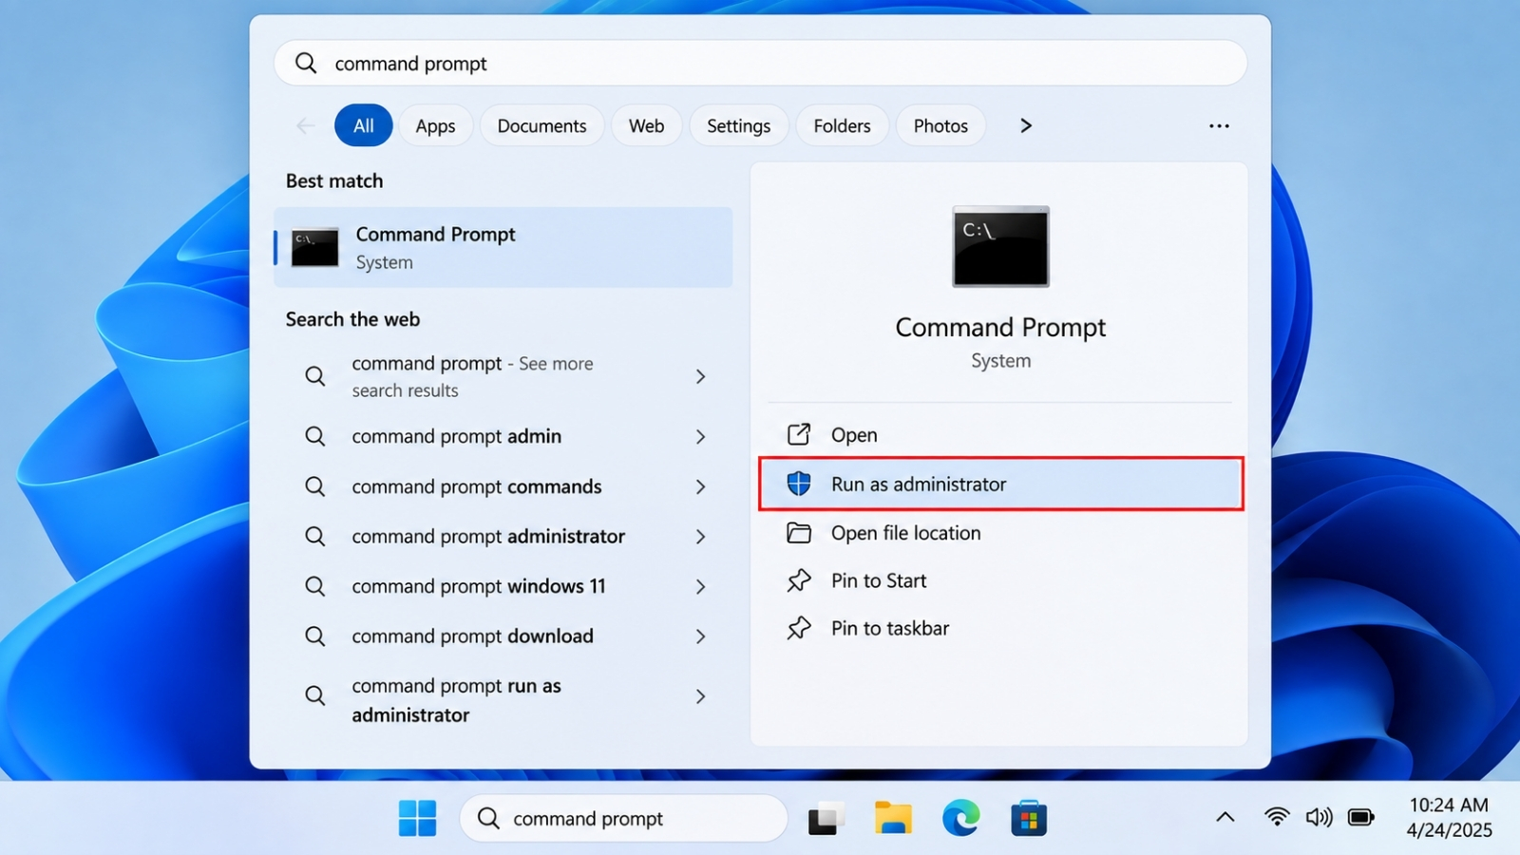Image resolution: width=1520 pixels, height=855 pixels.
Task: Click Open for Command Prompt
Action: (1000, 434)
